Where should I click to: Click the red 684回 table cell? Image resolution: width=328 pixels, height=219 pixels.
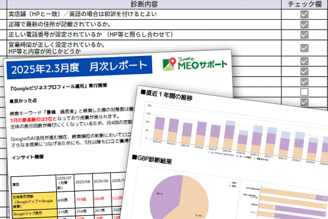102,199
